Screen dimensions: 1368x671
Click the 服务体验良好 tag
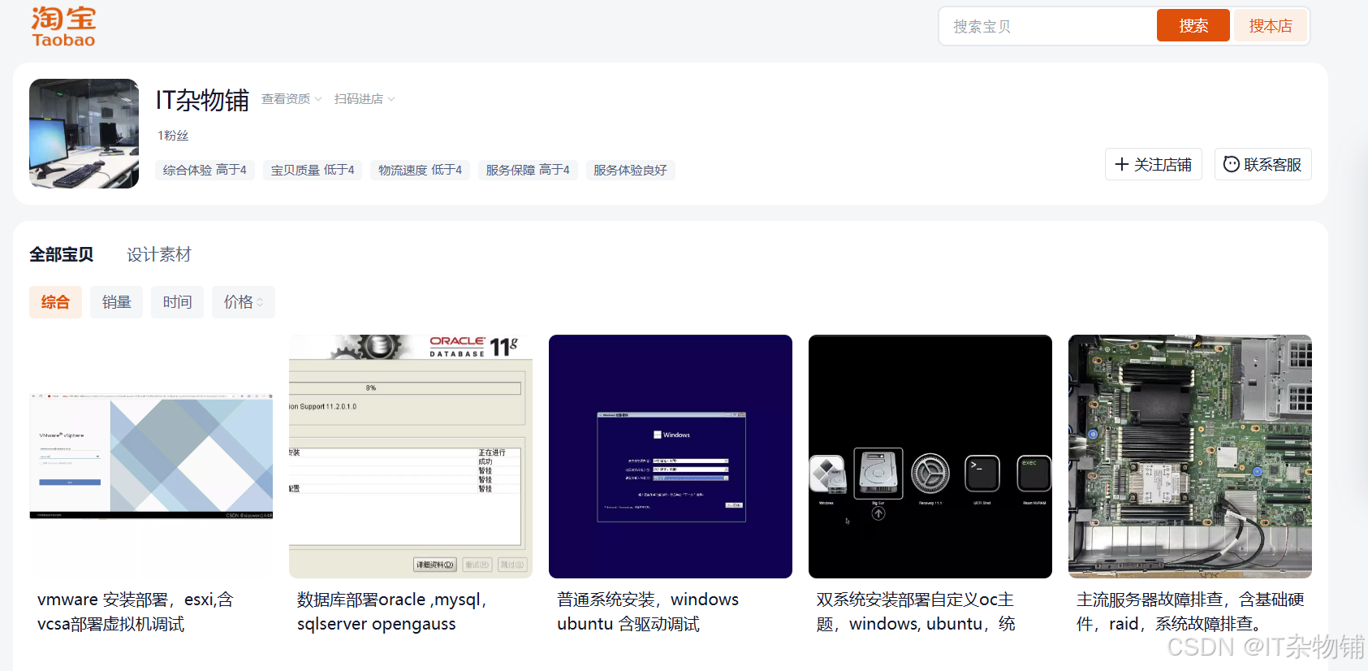630,170
